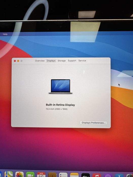Open the Help menu
133x177 pixels.
[x=5, y=34]
